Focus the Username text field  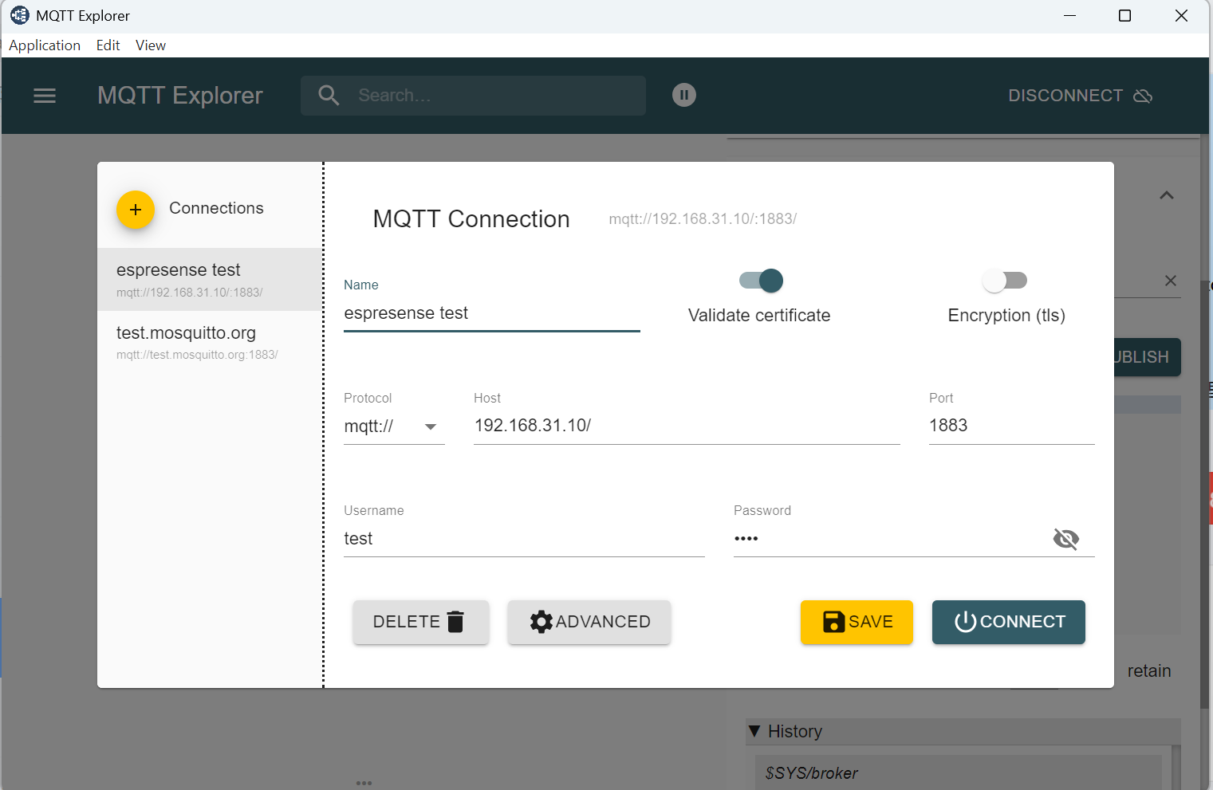pos(523,539)
